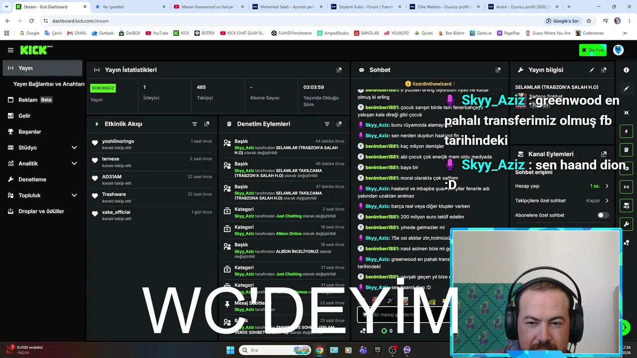The height and width of the screenshot is (358, 637).
Task: Switch to the Mohamed Salah tab
Action: pyautogui.click(x=287, y=7)
